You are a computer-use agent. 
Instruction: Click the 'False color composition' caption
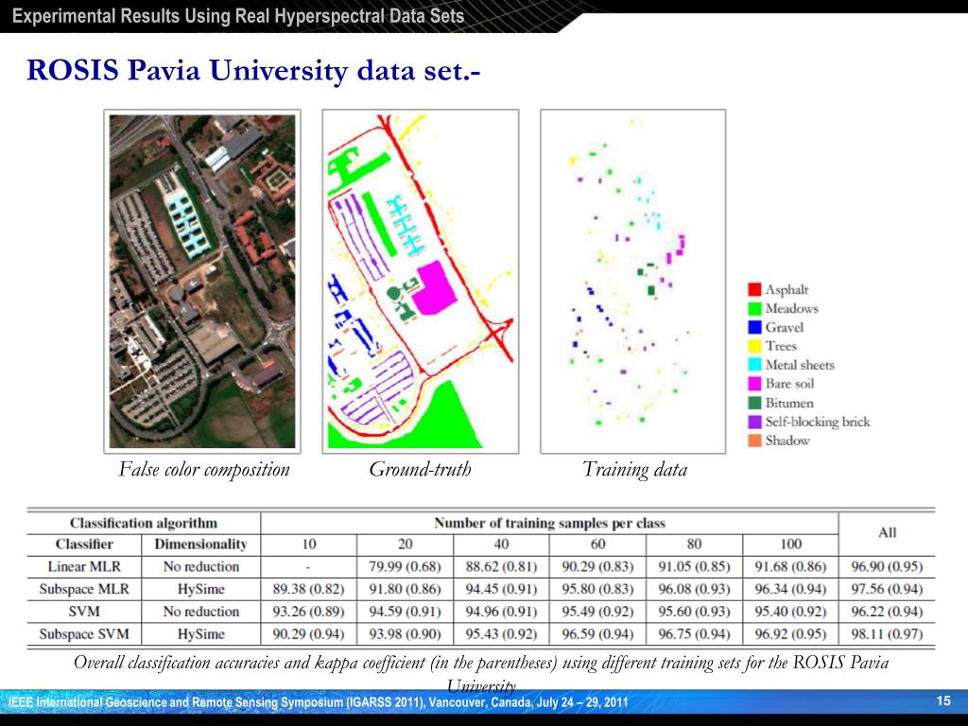click(204, 470)
